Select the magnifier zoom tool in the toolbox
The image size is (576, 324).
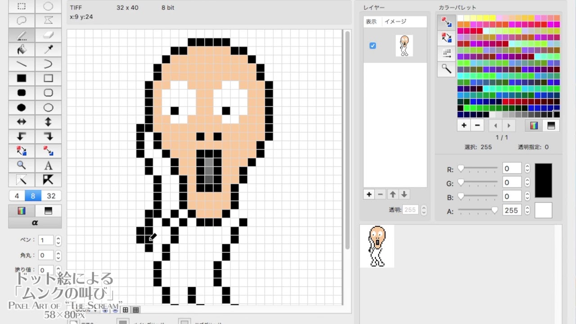point(21,165)
